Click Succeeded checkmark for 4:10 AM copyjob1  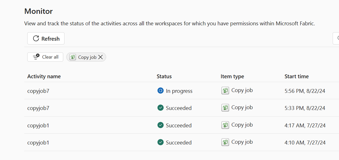tap(160, 142)
